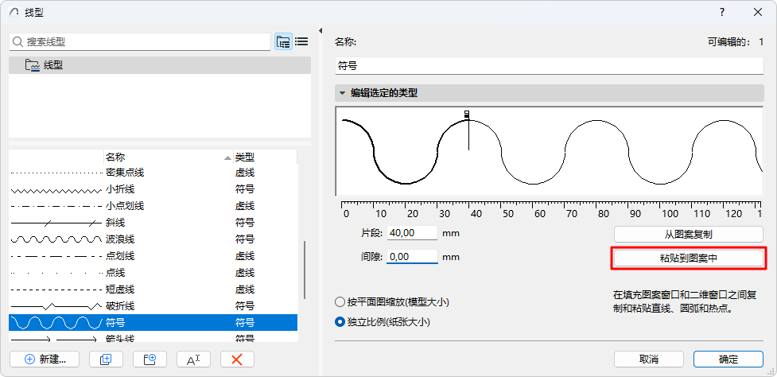Close the 线型 dialog window
The height and width of the screenshot is (377, 777).
(x=758, y=13)
